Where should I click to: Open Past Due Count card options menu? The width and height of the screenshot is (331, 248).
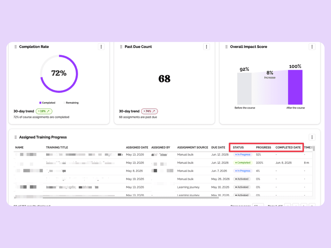coord(207,47)
